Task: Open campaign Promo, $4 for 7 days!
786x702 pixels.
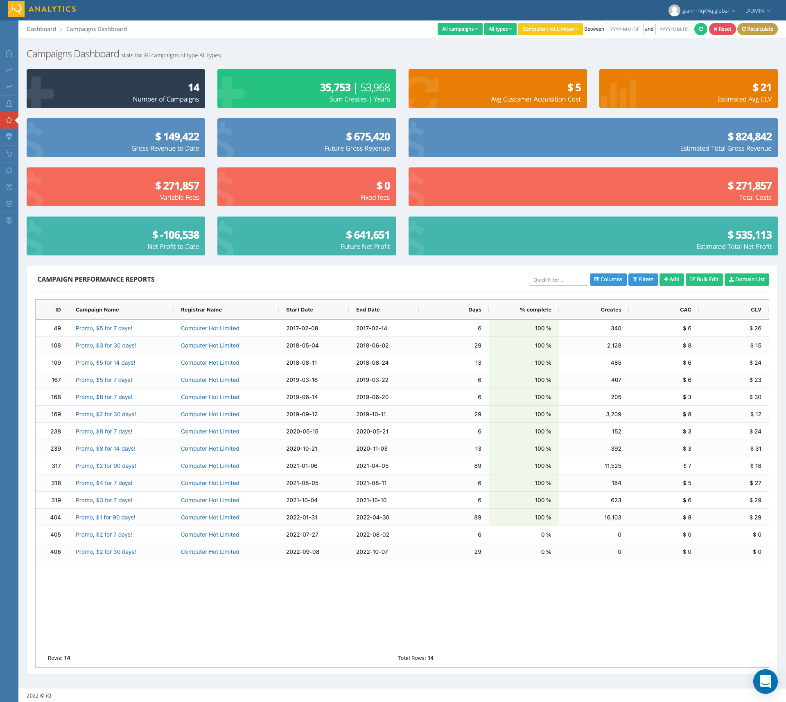Action: point(104,483)
